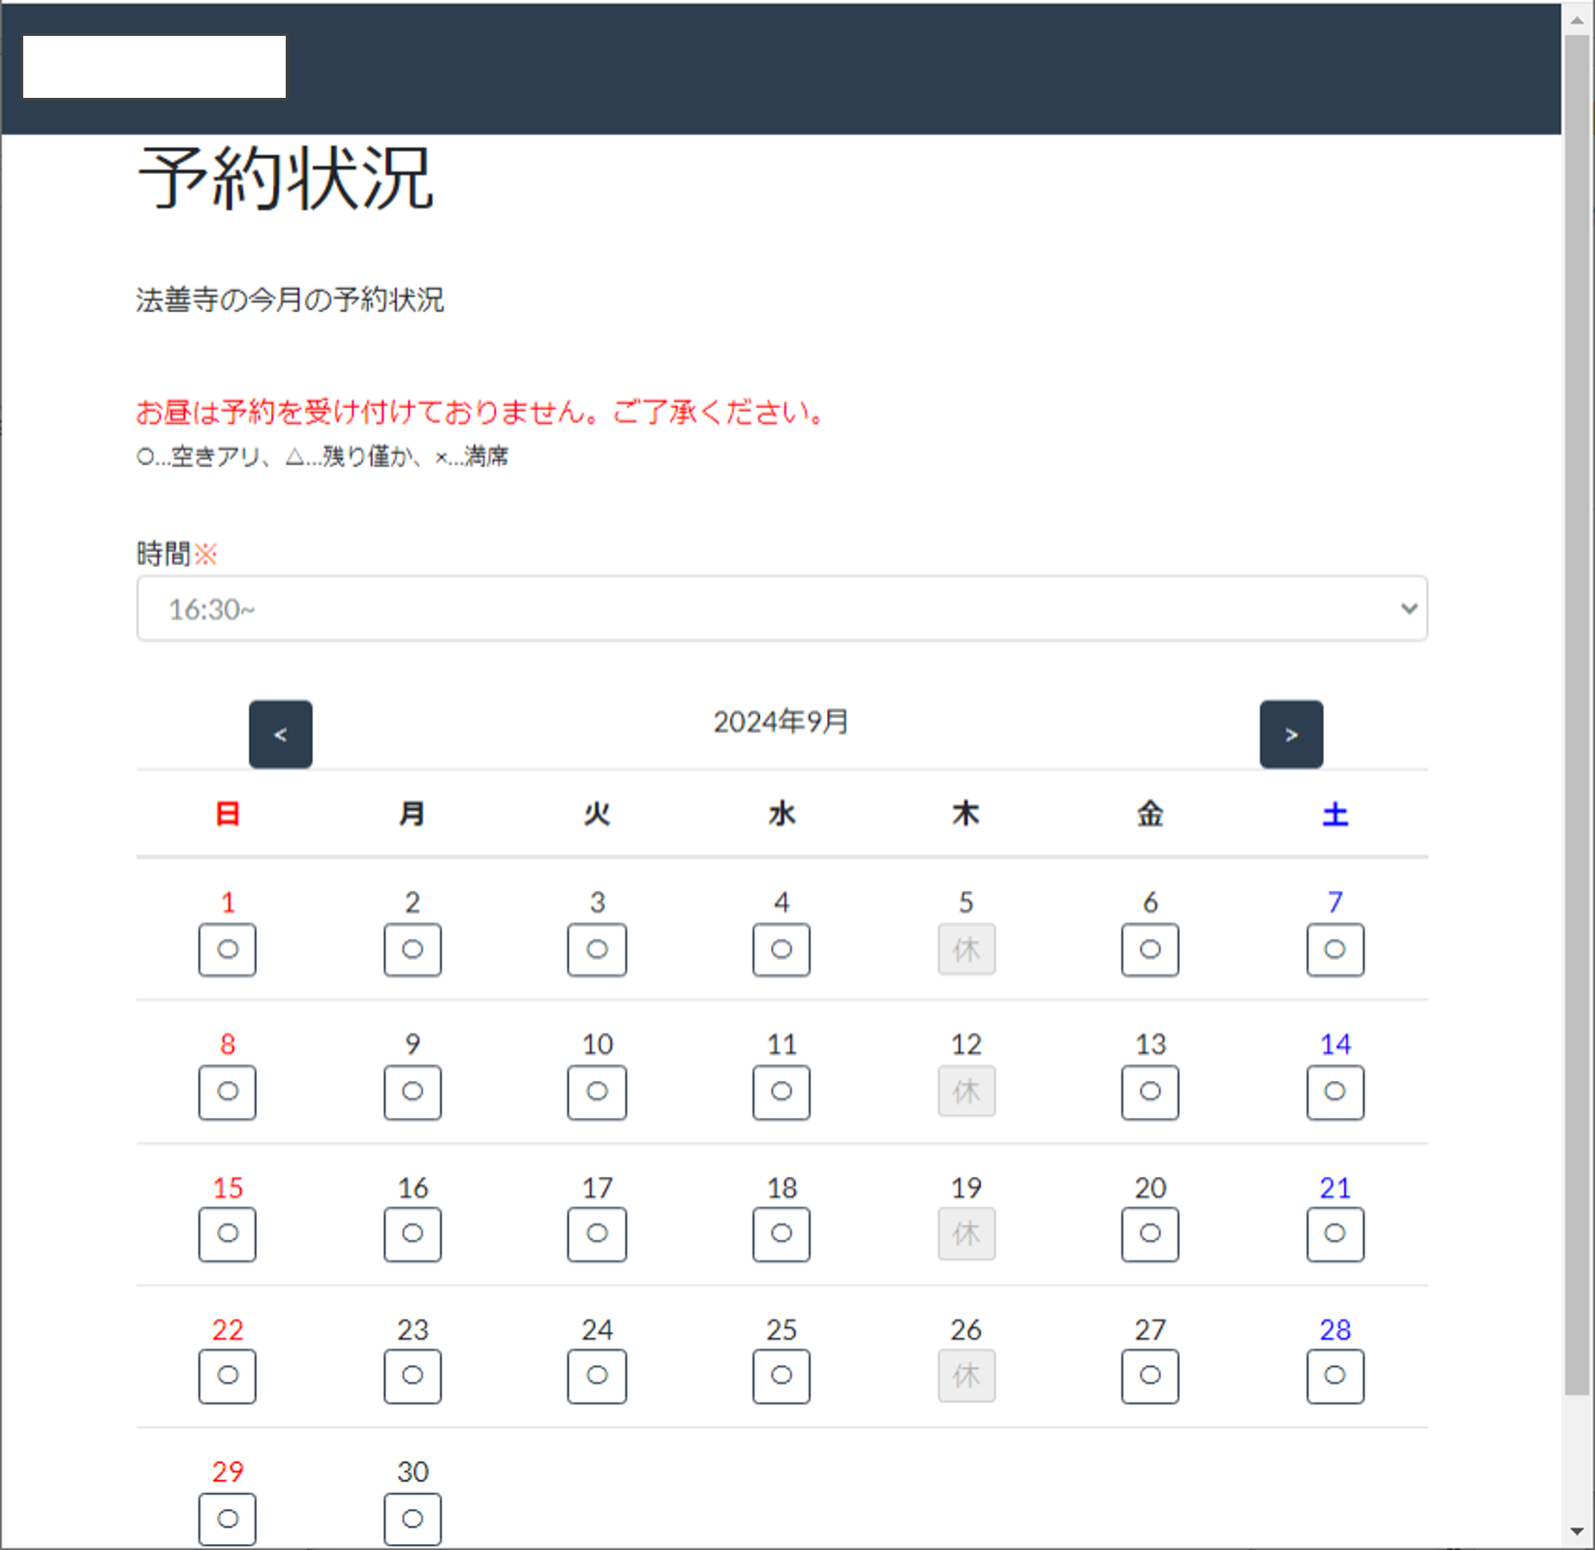The image size is (1595, 1550).
Task: Select availability circle for September 4
Action: click(782, 949)
